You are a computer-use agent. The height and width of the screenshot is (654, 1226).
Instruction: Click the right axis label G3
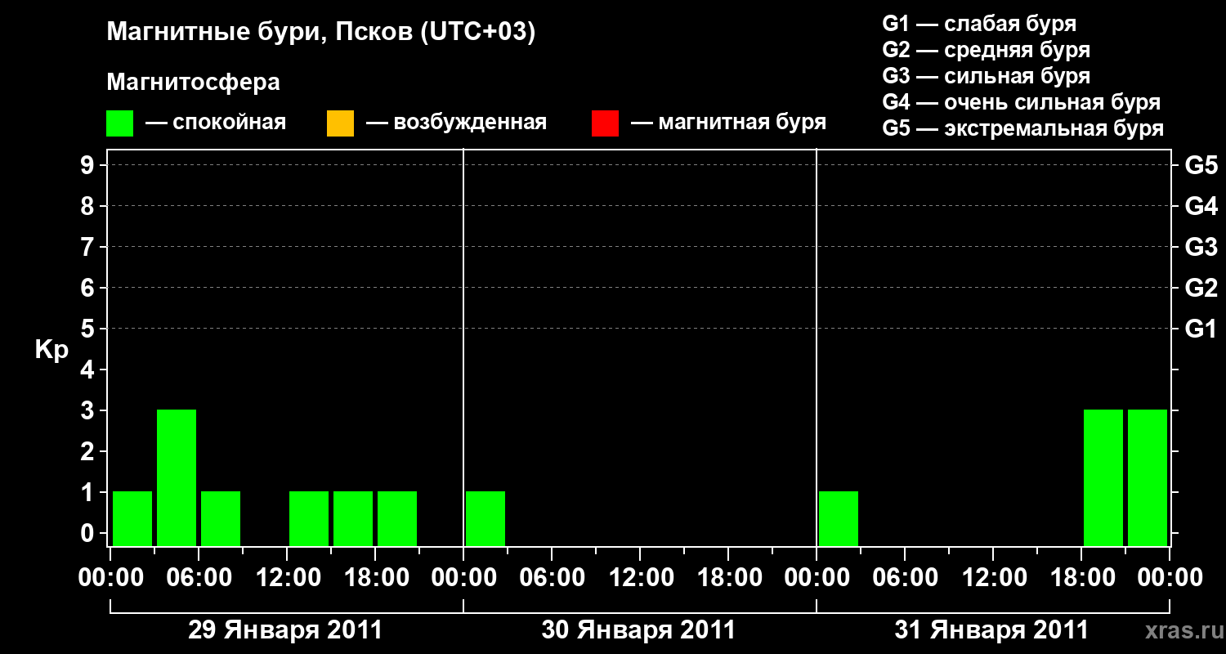point(1201,247)
